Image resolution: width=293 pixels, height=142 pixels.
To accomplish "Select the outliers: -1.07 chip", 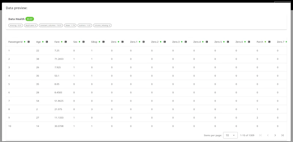I will tap(85, 25).
